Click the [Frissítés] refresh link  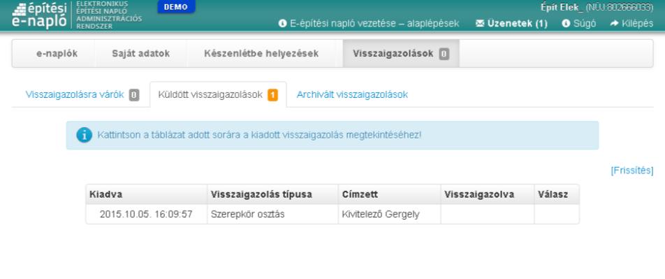[x=632, y=171]
